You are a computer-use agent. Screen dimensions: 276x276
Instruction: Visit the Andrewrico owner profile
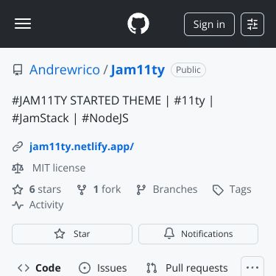(x=65, y=70)
